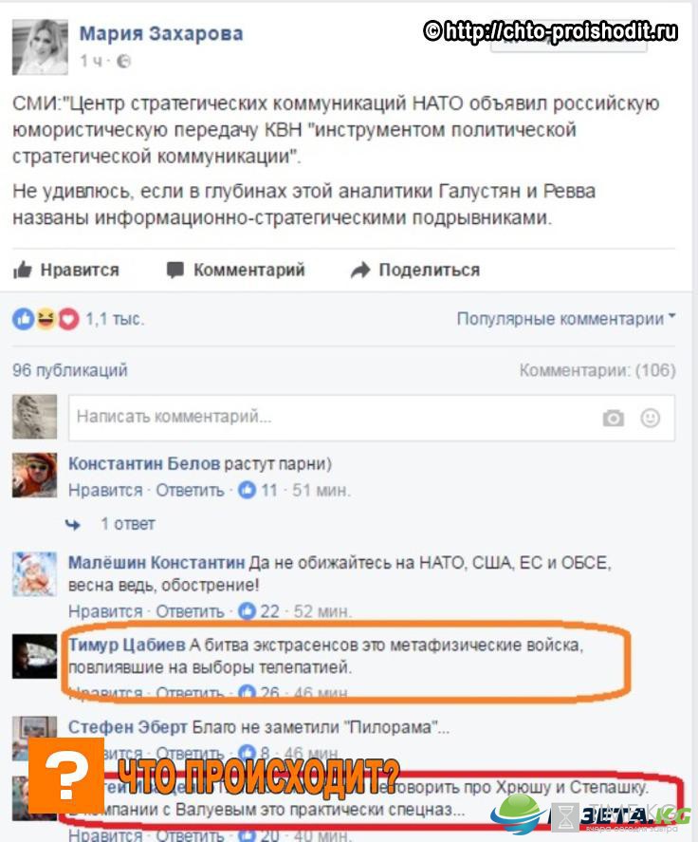Click the Поделиться share arrow icon
The width and height of the screenshot is (698, 842).
point(360,270)
